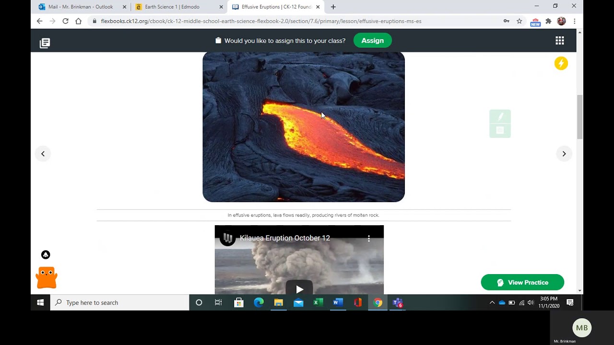The width and height of the screenshot is (614, 345).
Task: Open Excel from the taskbar
Action: pos(318,302)
